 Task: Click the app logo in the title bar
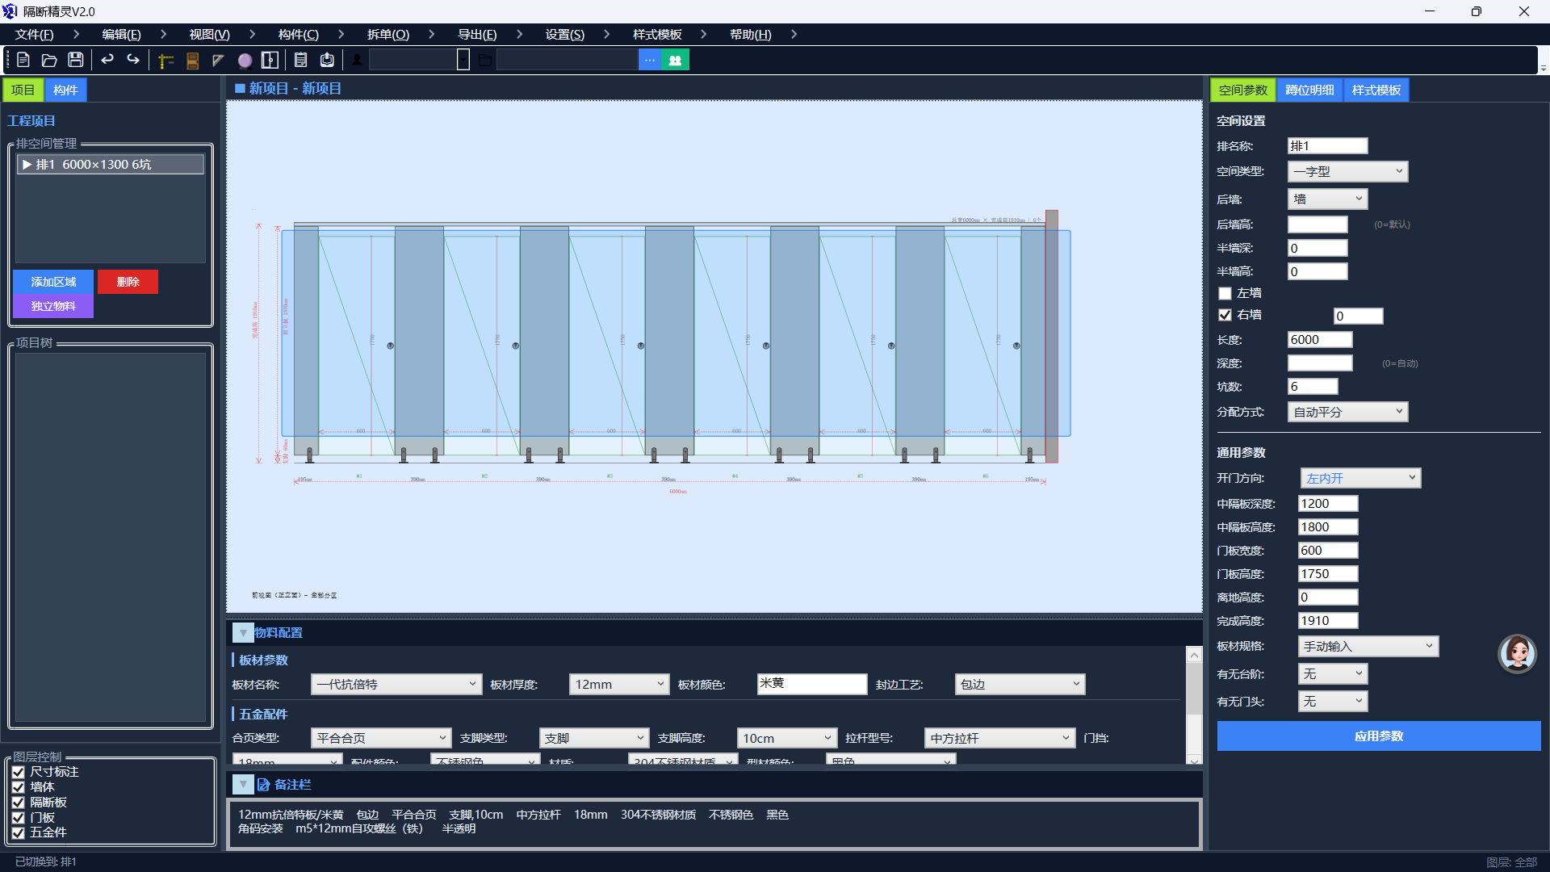10,11
